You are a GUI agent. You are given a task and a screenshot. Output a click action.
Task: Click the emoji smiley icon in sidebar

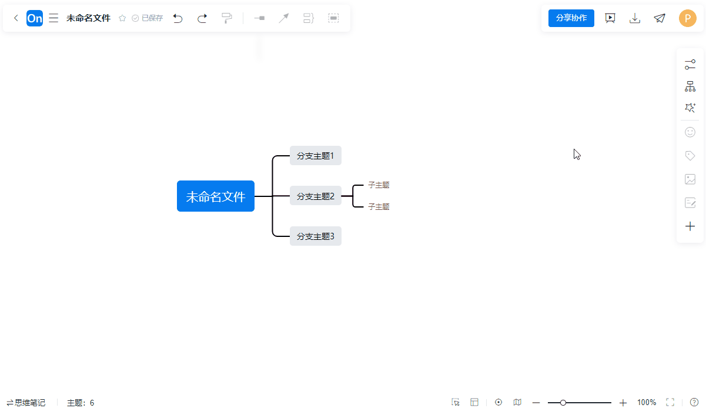point(690,132)
